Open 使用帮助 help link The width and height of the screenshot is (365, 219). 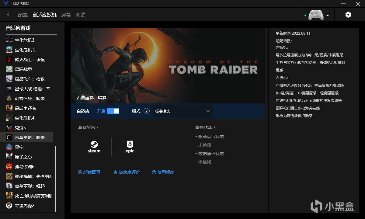[x=163, y=172]
